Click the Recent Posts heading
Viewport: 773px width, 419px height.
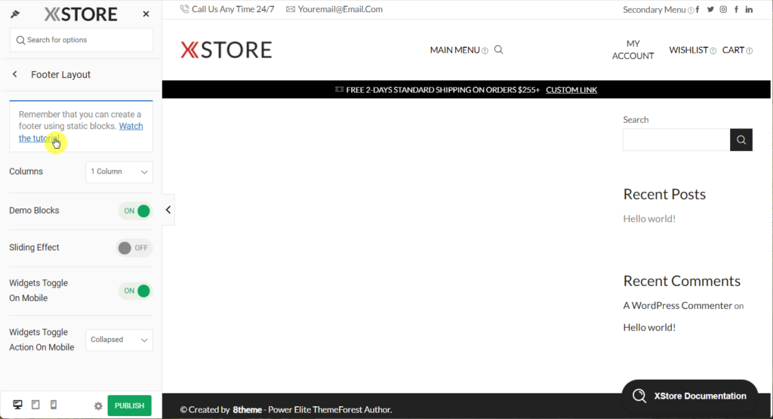(664, 194)
